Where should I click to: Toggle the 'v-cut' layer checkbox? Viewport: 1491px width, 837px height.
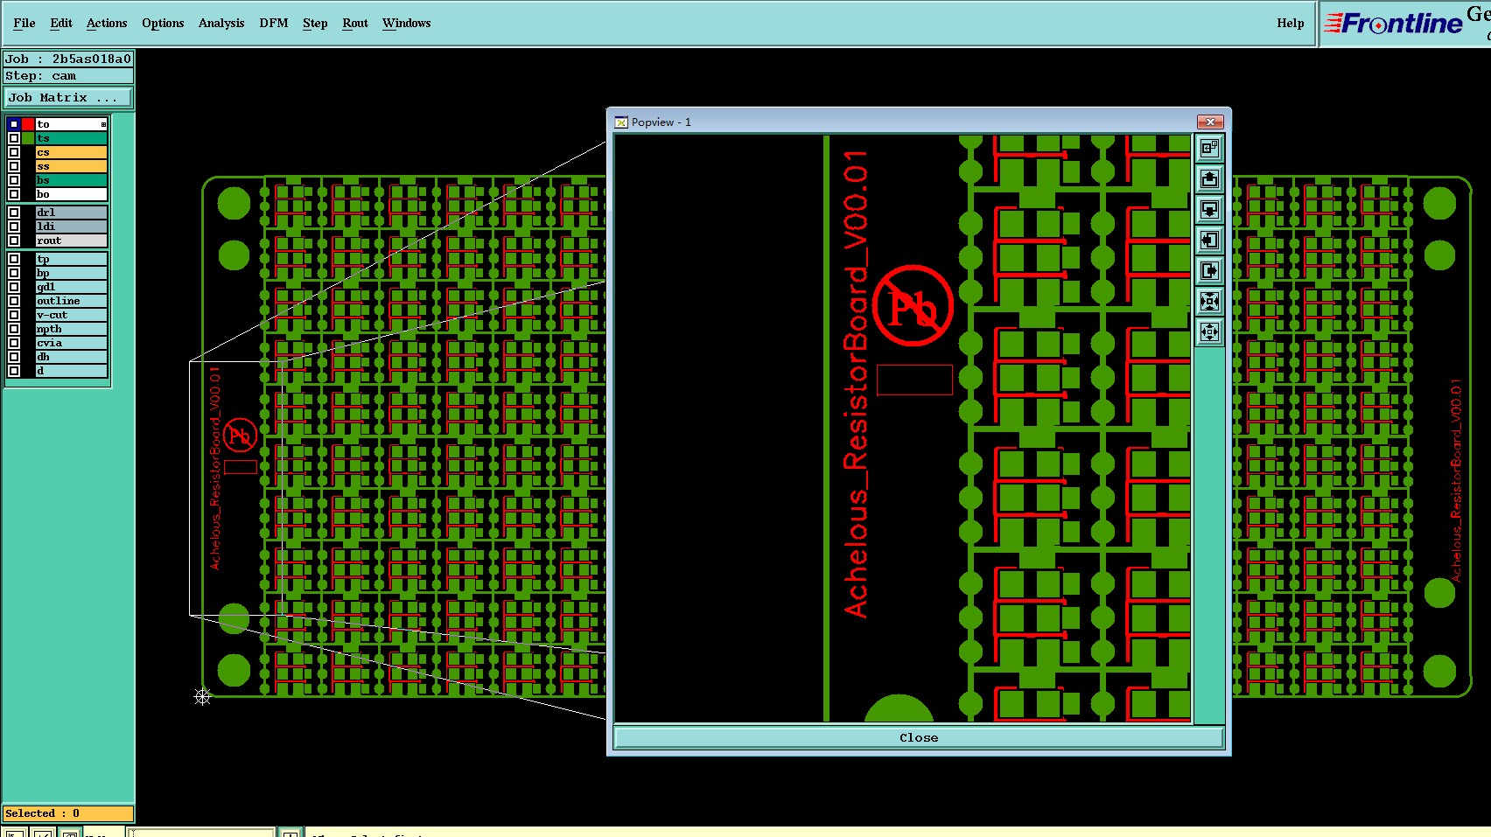14,315
